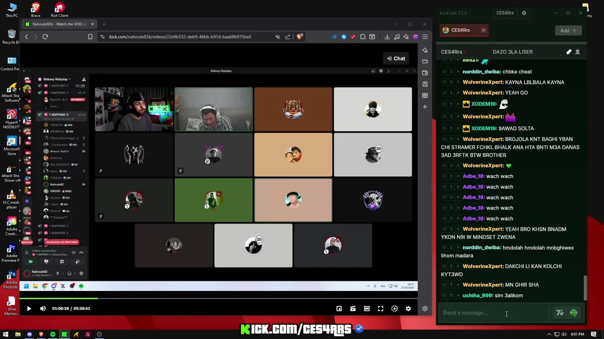Click username WolverineXpert in YEAH GO message

coord(484,93)
